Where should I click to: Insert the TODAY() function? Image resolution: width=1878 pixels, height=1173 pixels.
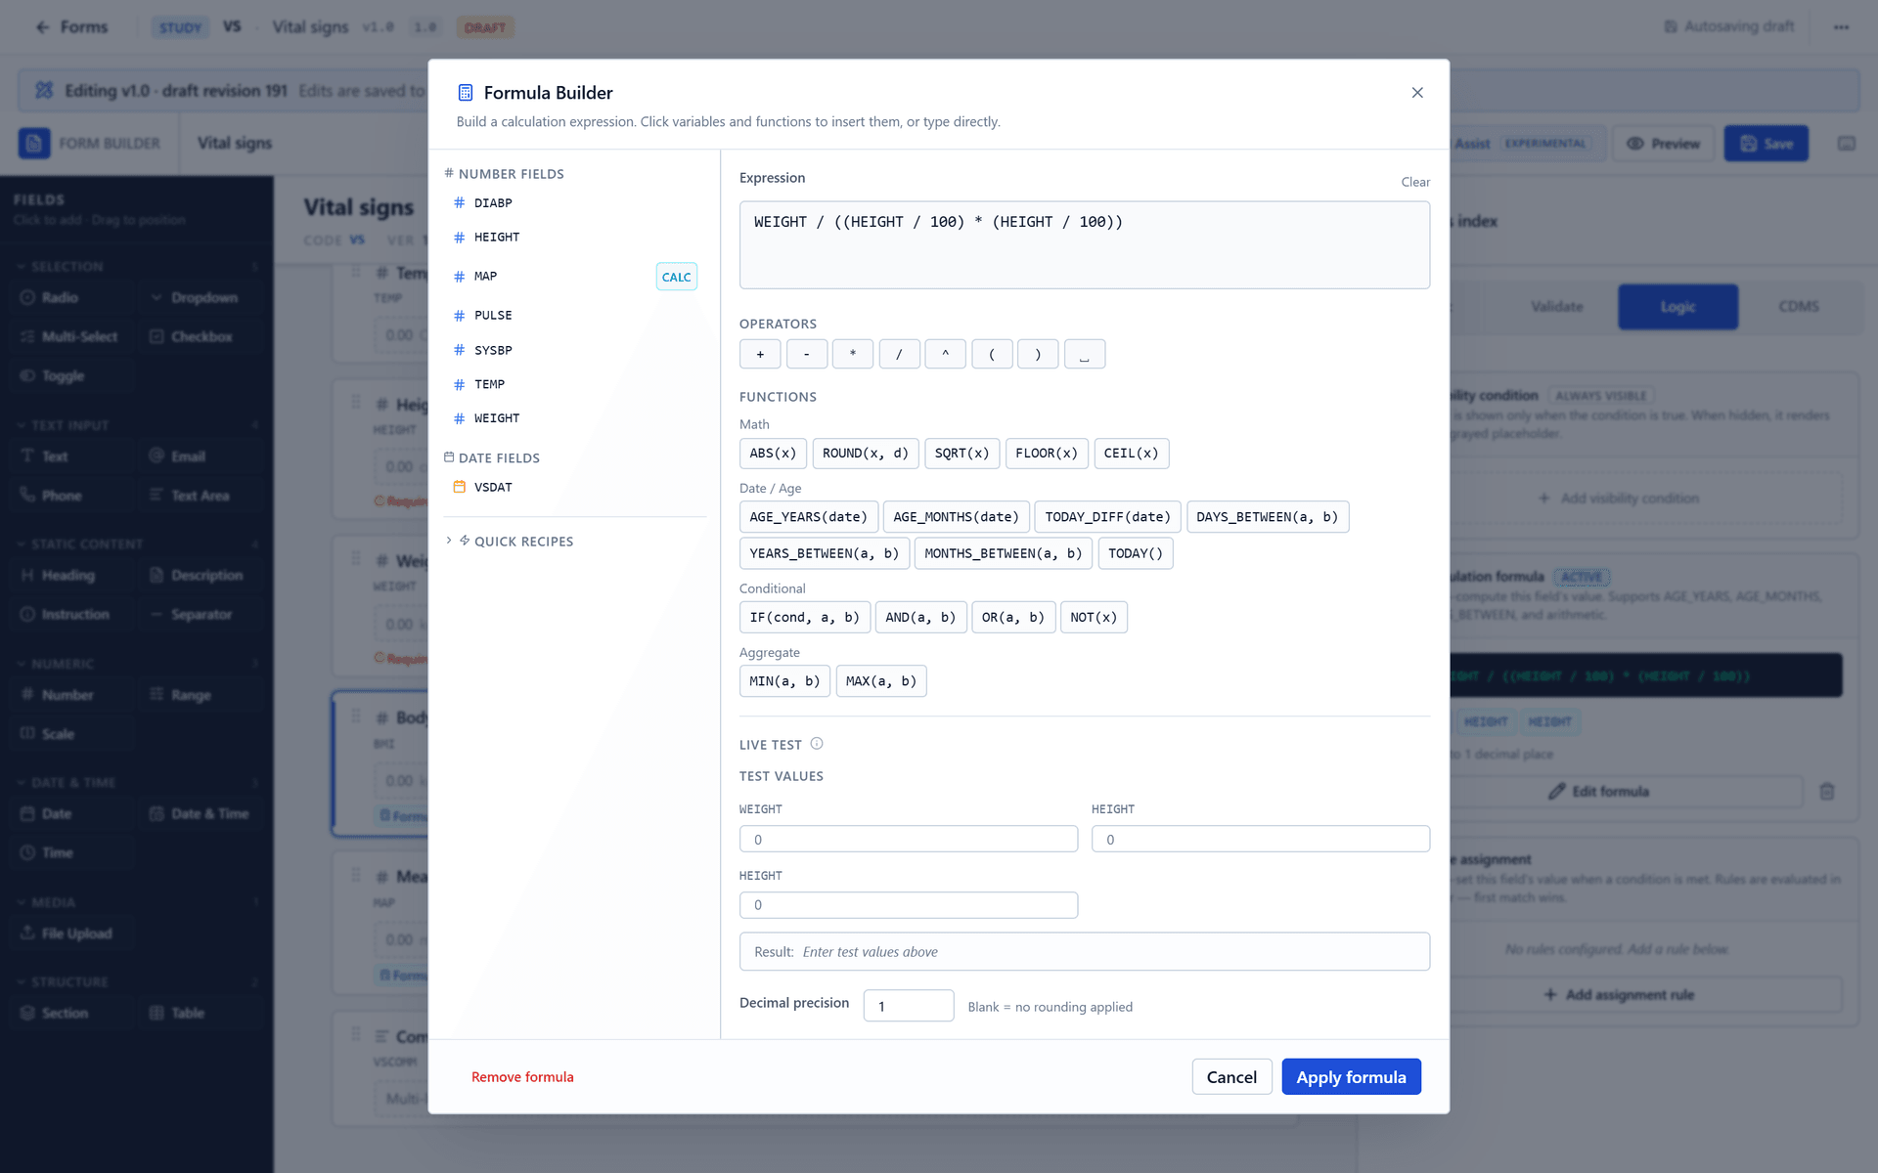coord(1136,553)
